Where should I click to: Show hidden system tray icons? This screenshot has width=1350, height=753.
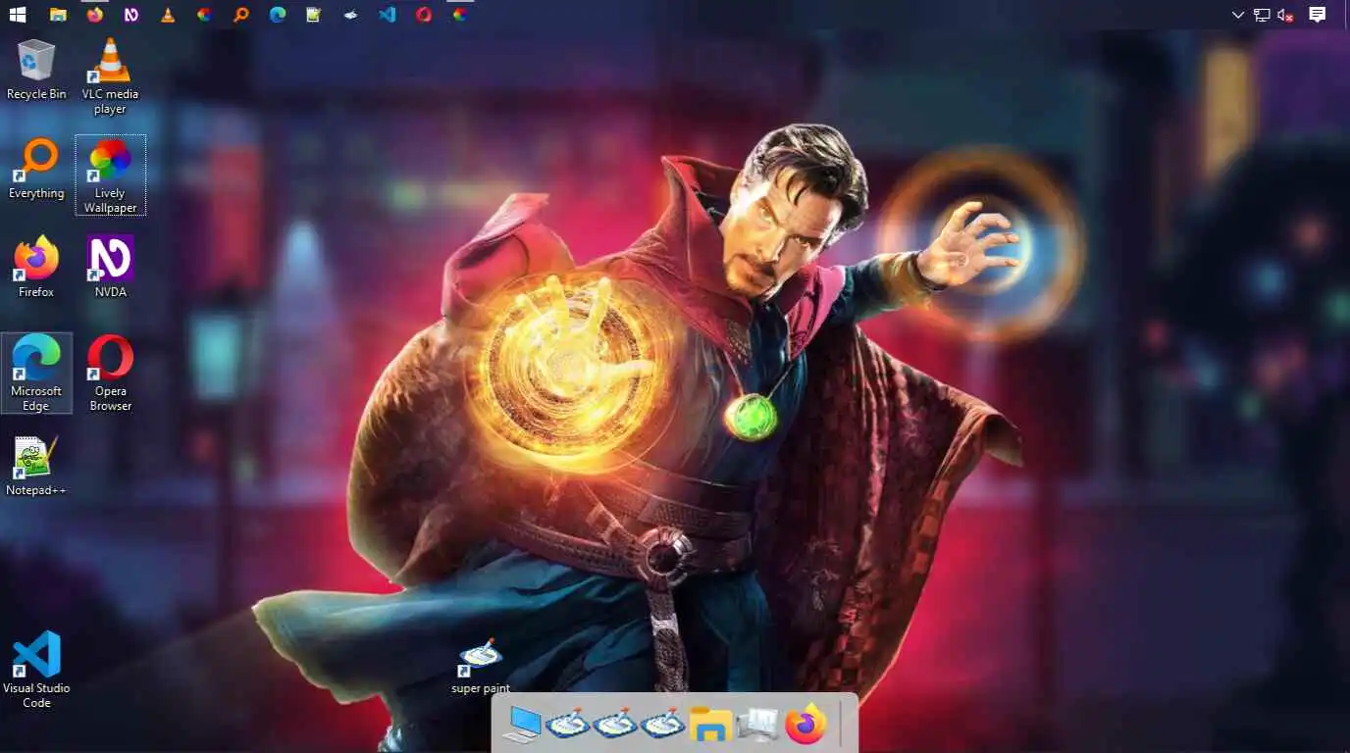1238,15
